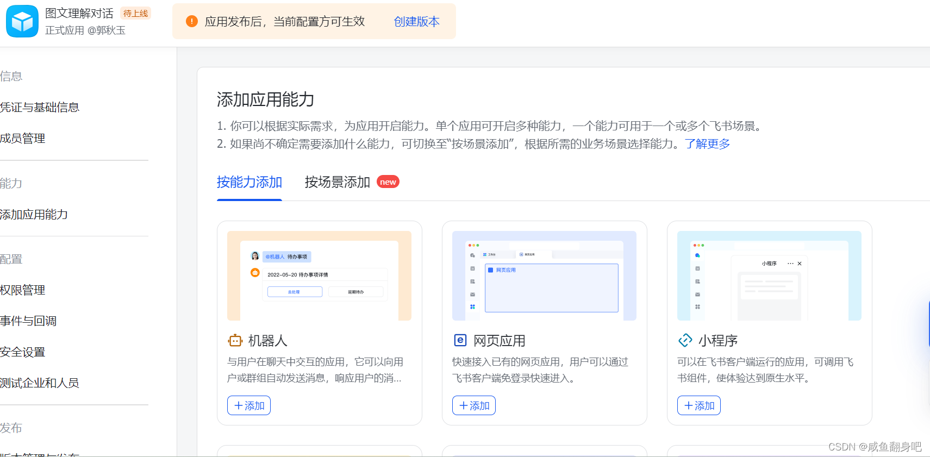Click the 小程序 preview thumbnail
This screenshot has height=457, width=930.
[x=770, y=276]
